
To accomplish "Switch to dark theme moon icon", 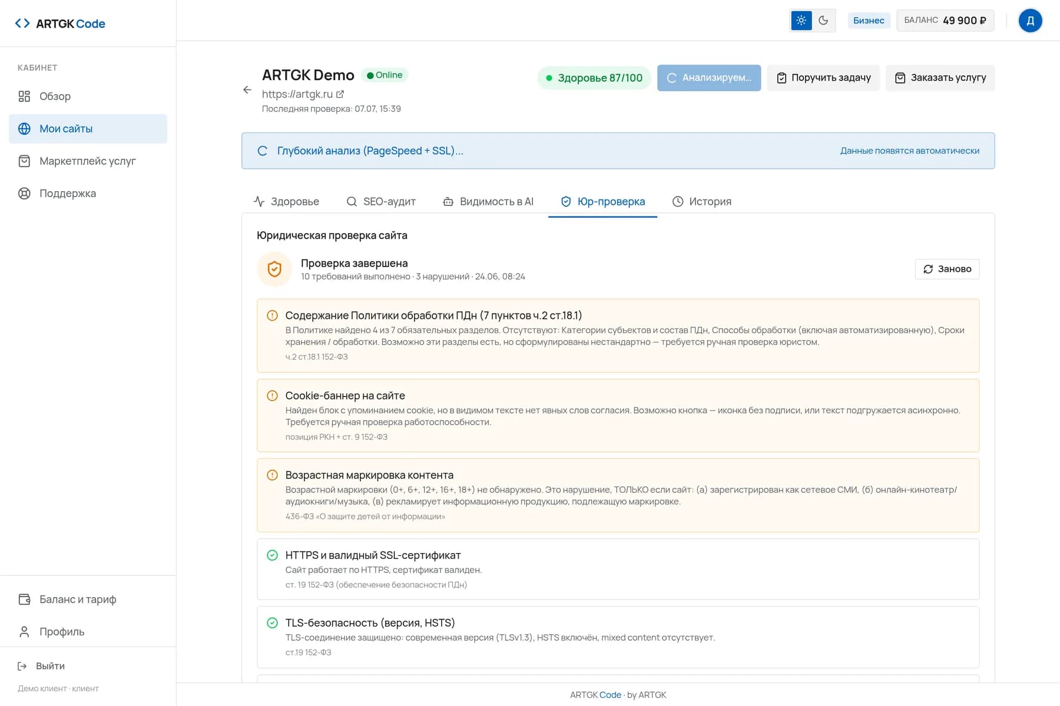I will tap(823, 21).
